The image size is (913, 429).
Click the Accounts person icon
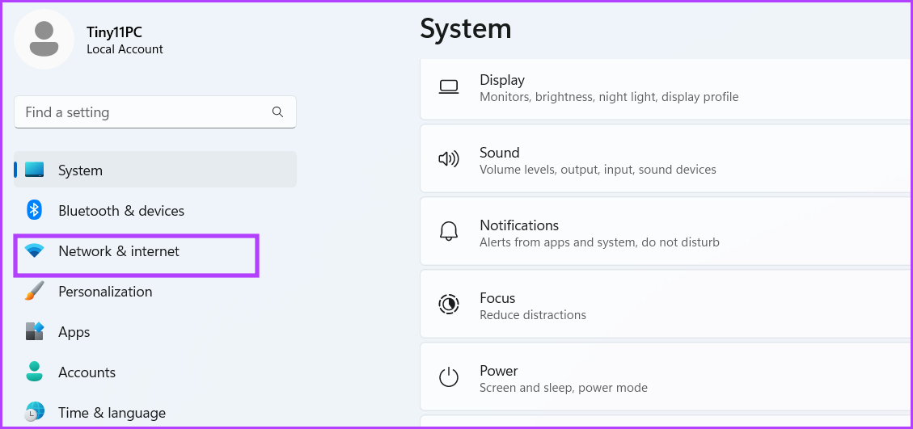(34, 372)
